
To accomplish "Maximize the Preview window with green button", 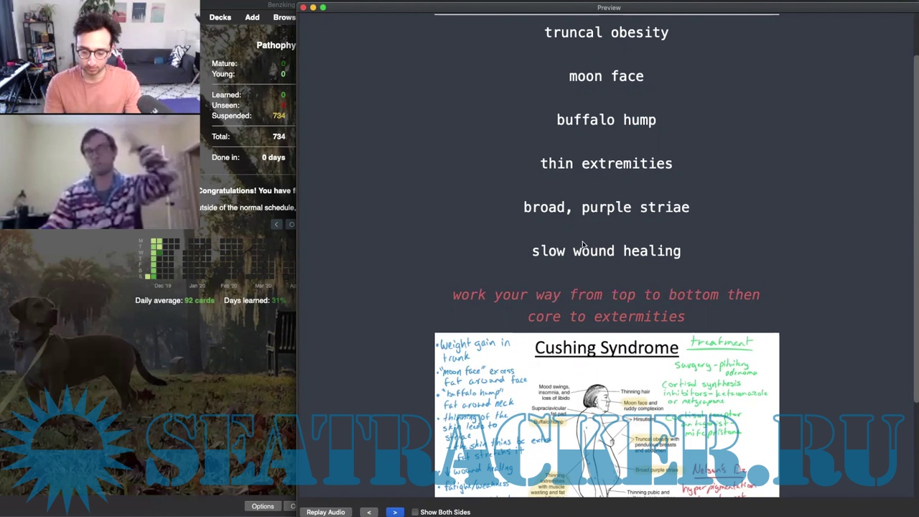I will (323, 7).
